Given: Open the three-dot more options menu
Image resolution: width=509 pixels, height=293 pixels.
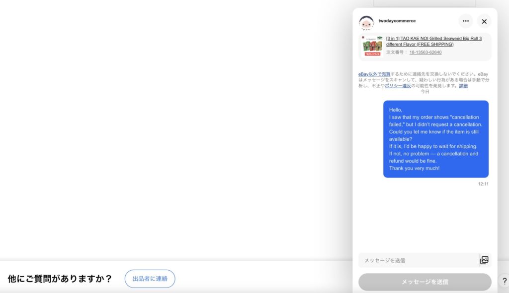Looking at the screenshot, I should [x=465, y=21].
